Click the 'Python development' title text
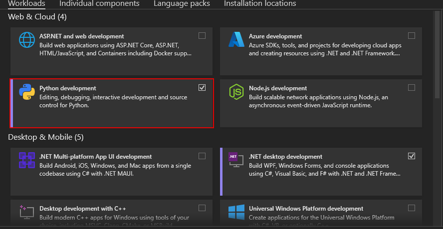This screenshot has width=443, height=229. pyautogui.click(x=68, y=89)
